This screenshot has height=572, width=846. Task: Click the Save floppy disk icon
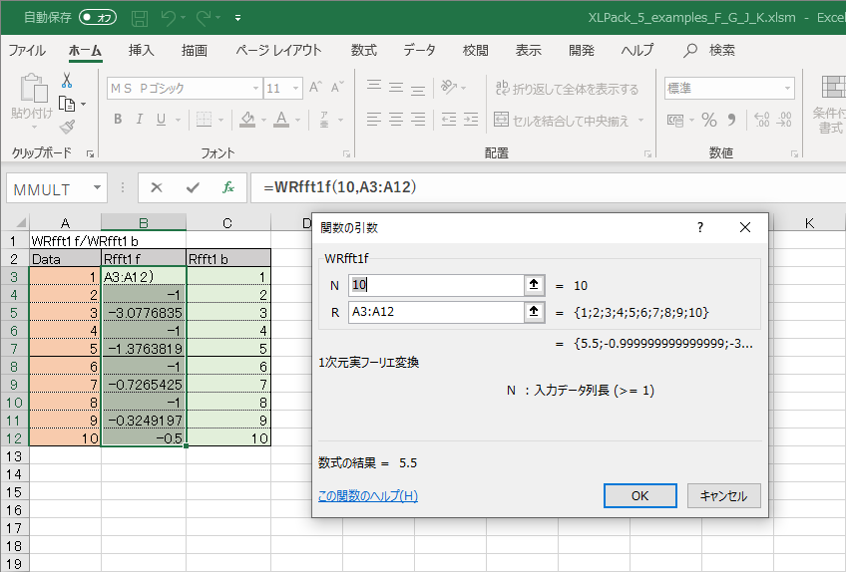tap(140, 18)
